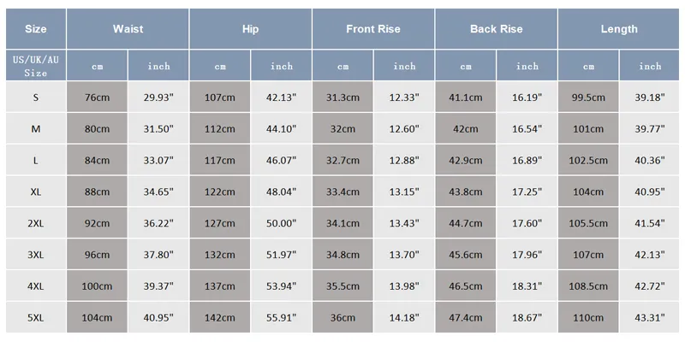
Task: Click the Front Rise header cell
Action: [x=373, y=29]
